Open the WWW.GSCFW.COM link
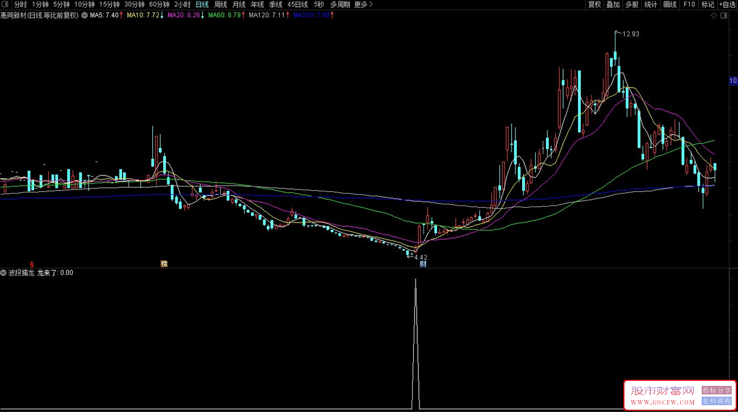The width and height of the screenshot is (738, 412). [662, 402]
